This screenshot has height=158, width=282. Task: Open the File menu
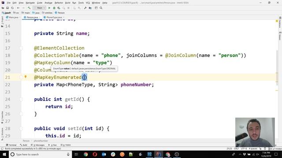pos(9,3)
